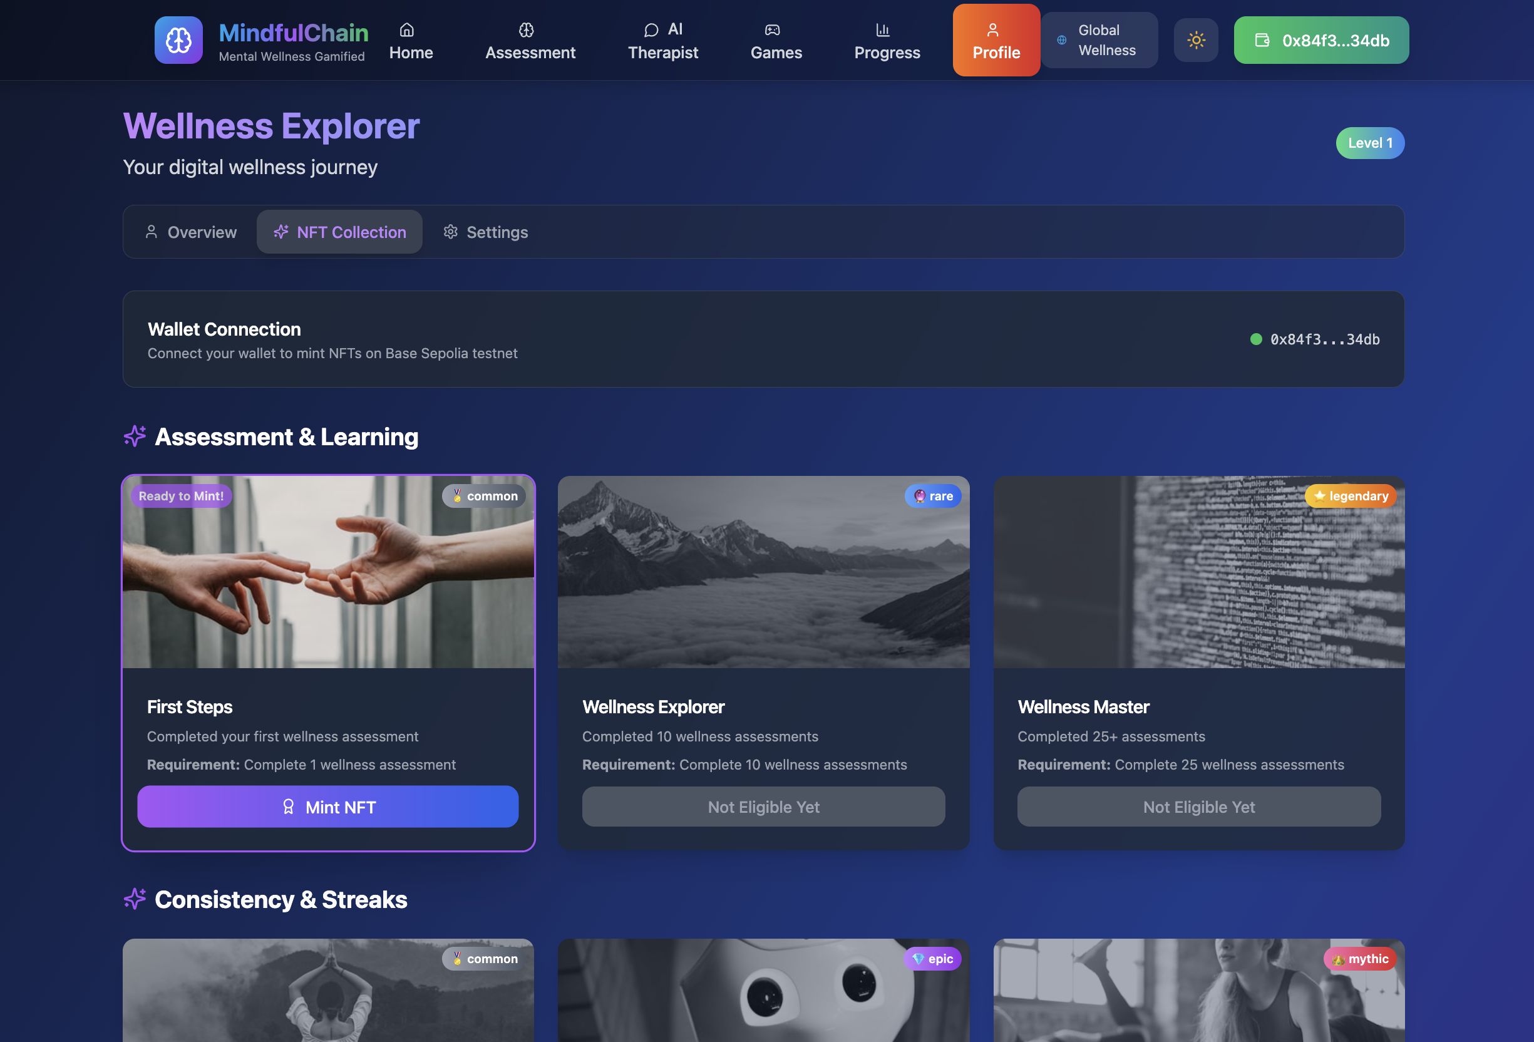1534x1042 pixels.
Task: Click Not Eligible Yet under Wellness Explorer
Action: 763,807
